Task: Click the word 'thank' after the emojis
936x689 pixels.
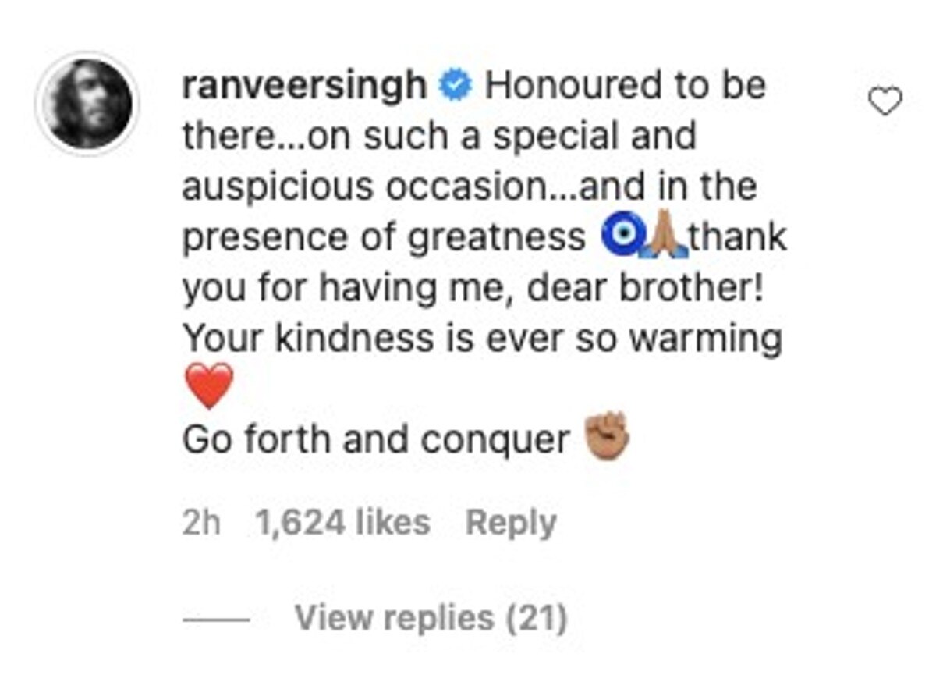Action: click(738, 239)
